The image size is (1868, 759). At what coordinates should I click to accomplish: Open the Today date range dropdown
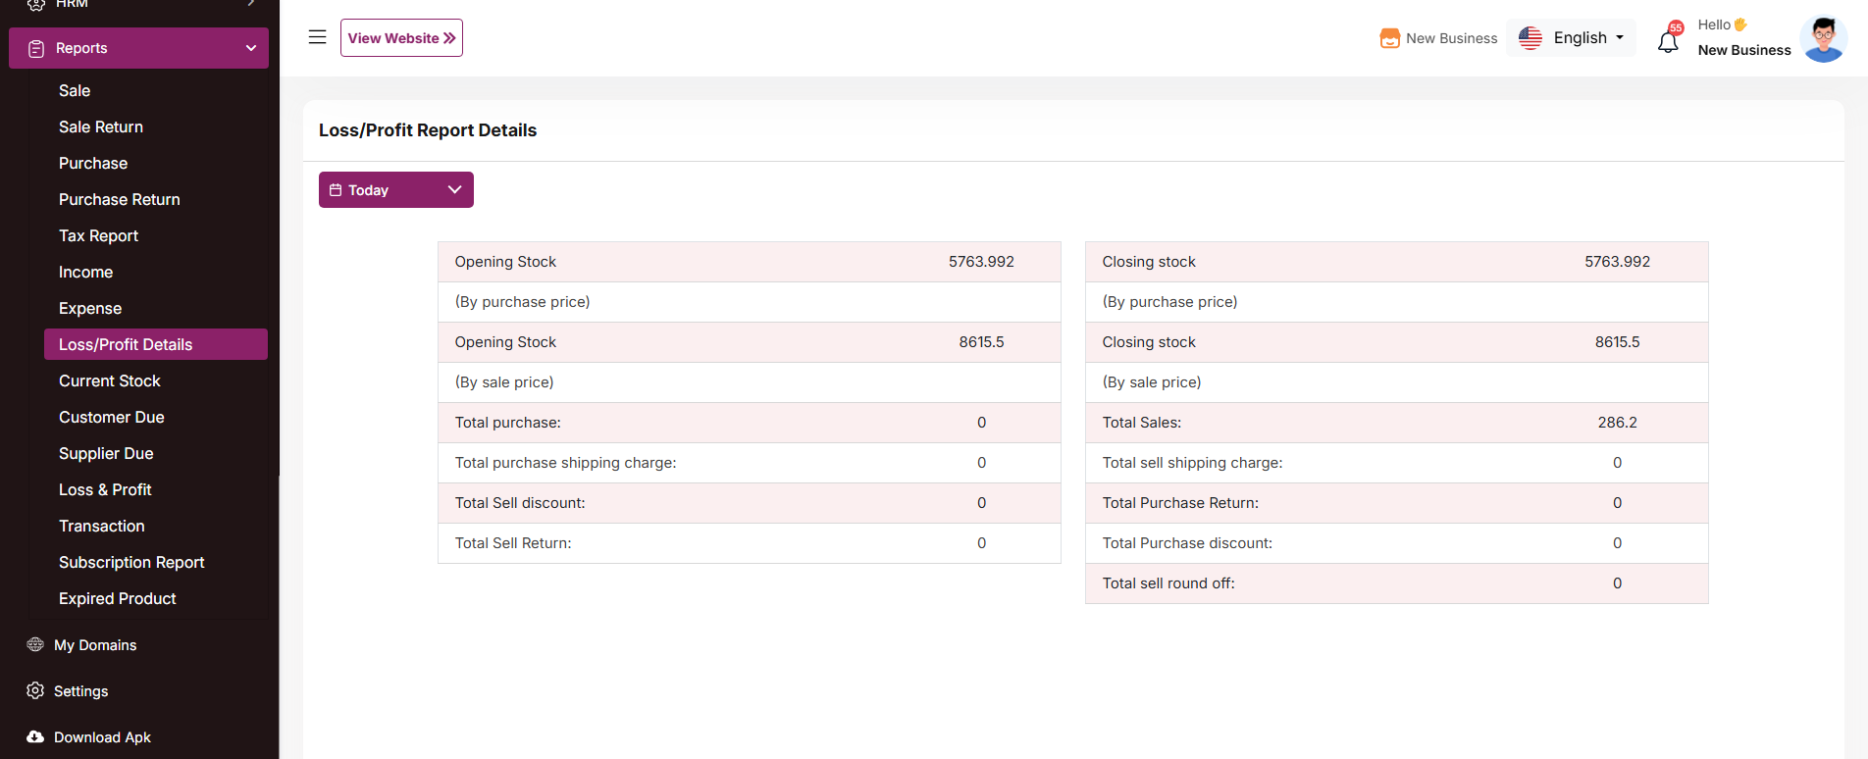click(395, 189)
